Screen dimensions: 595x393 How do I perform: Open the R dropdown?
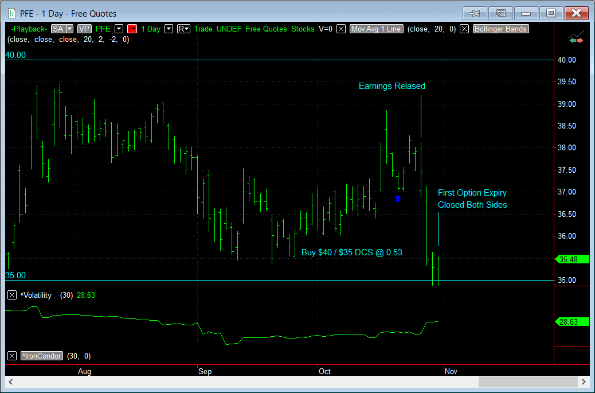183,29
